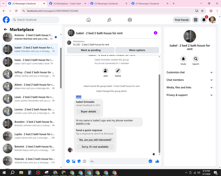Mute the conversation with bell icon

pos(183,59)
